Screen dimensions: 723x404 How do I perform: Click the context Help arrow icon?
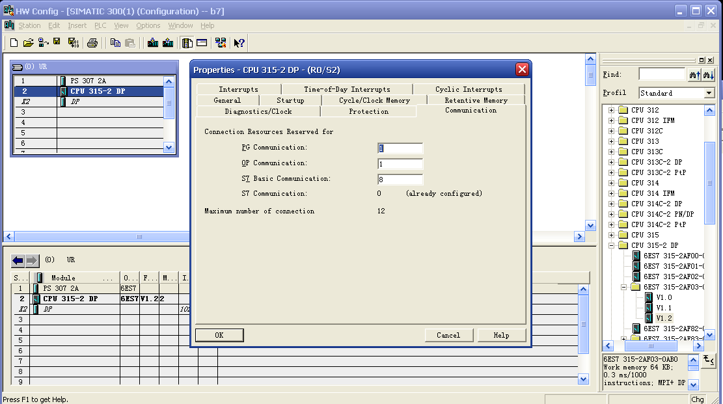pos(239,43)
